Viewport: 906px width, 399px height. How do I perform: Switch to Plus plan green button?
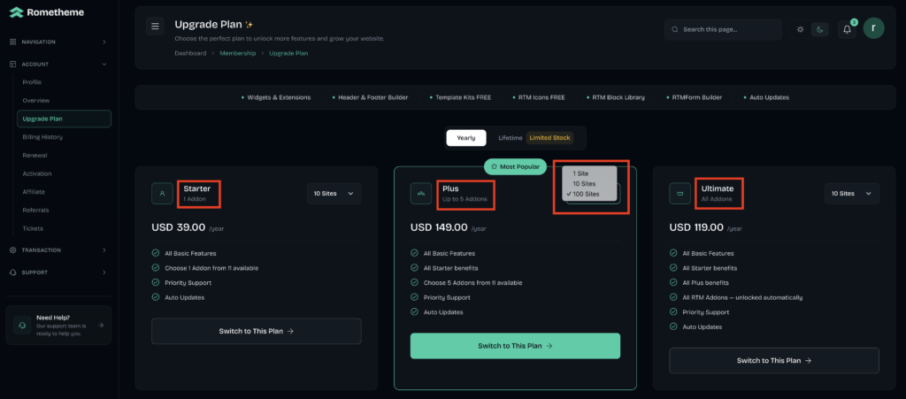(x=515, y=346)
